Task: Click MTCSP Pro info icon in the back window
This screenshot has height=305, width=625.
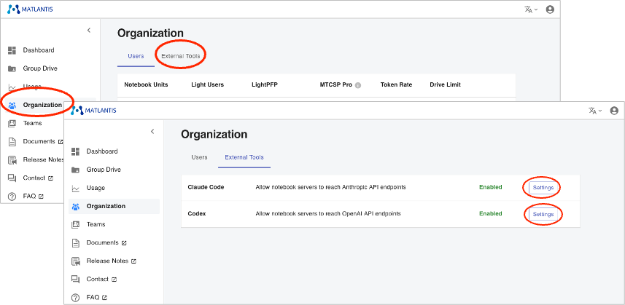Action: [x=358, y=85]
